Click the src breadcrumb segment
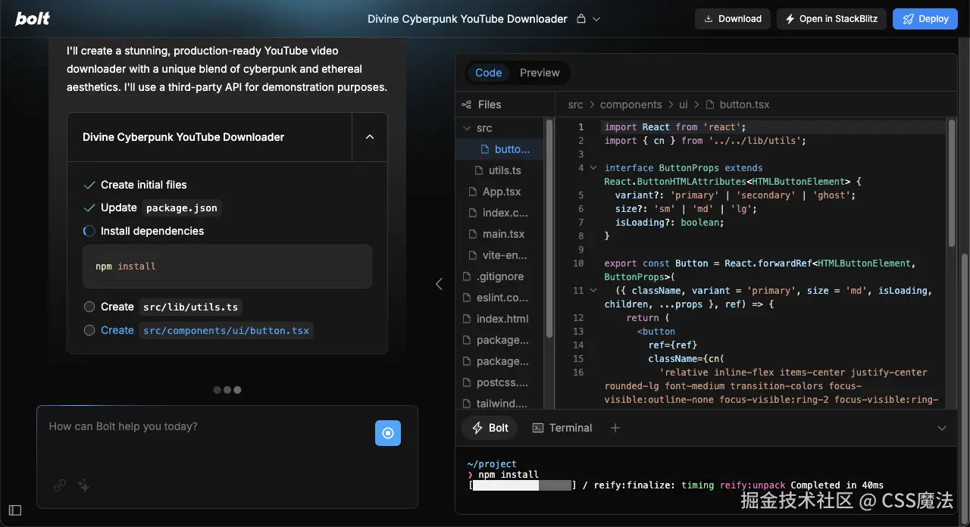Viewport: 970px width, 527px height. 575,104
